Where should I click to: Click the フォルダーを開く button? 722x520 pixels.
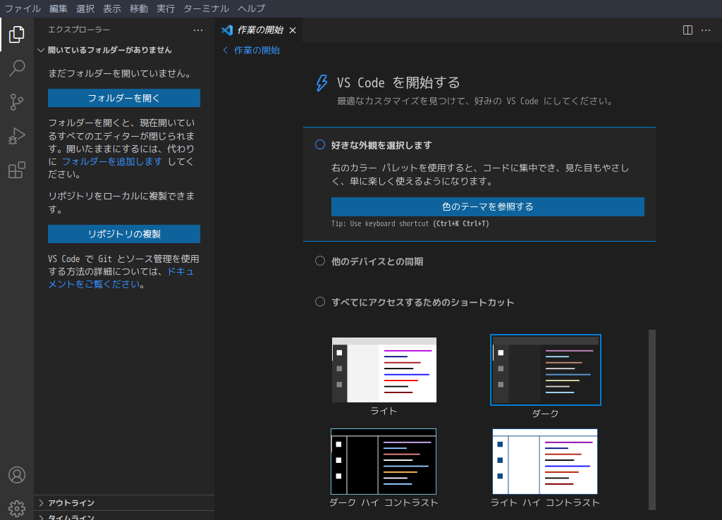point(124,98)
